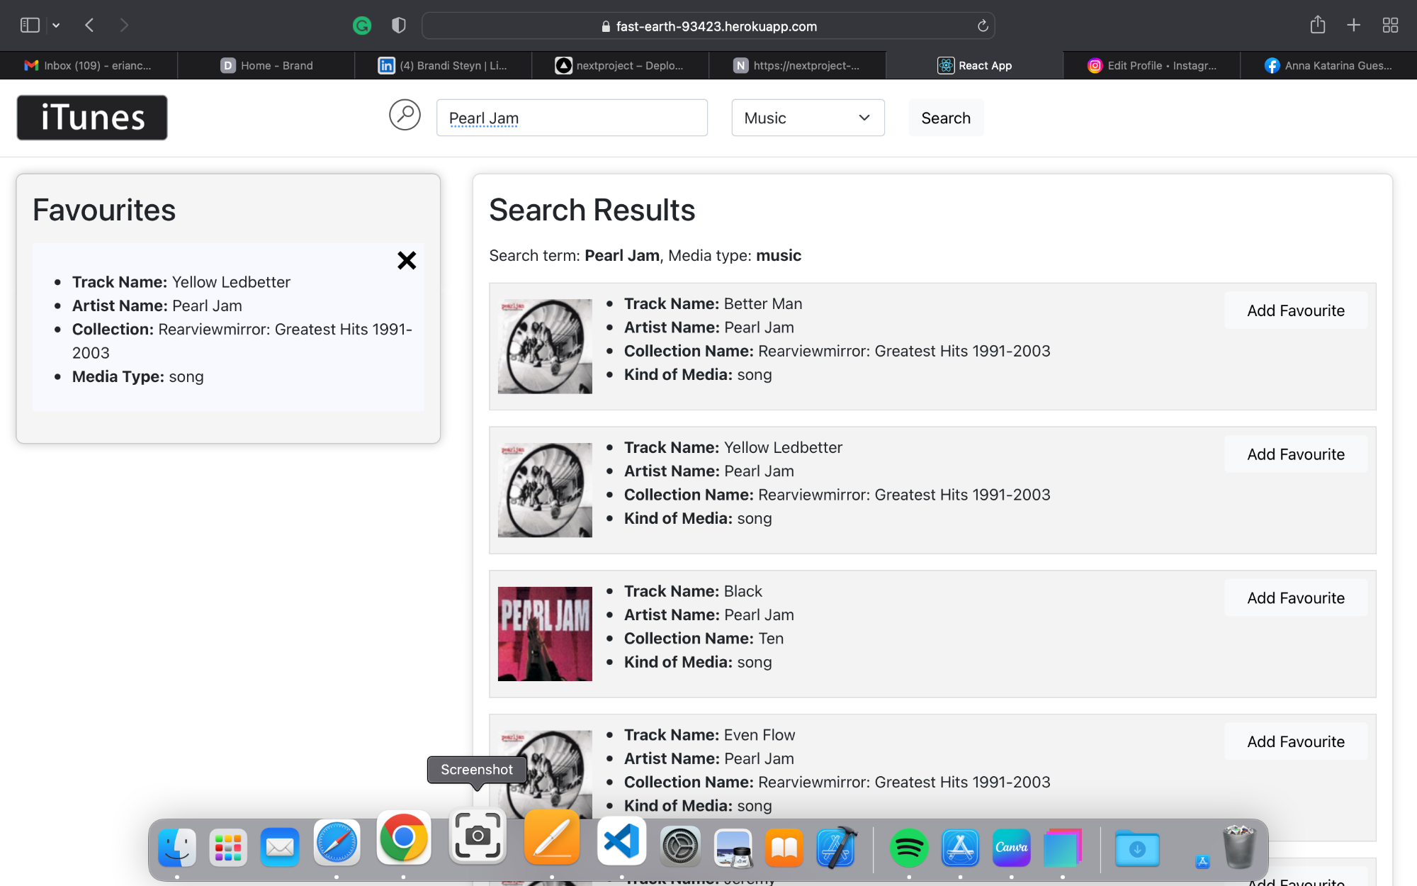Viewport: 1417px width, 886px height.
Task: Add Better Man to favourites
Action: [x=1296, y=310]
